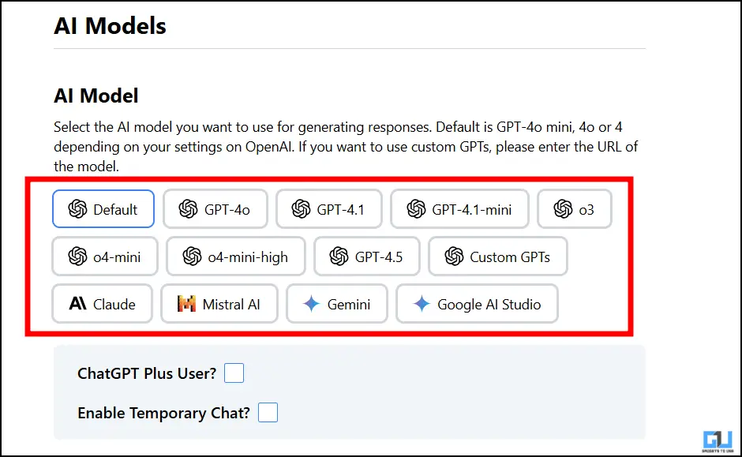Select the o3 model button
Viewport: 742px width, 457px height.
(x=575, y=209)
